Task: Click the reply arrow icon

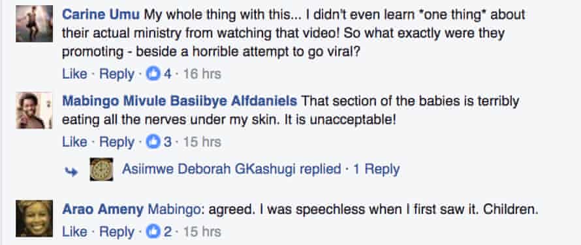Action: point(72,171)
